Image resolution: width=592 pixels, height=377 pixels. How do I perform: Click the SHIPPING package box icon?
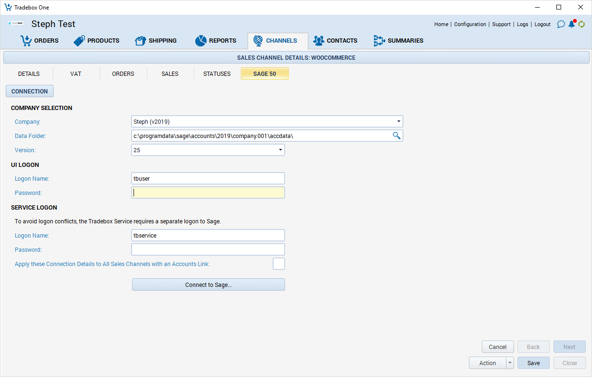coord(141,40)
